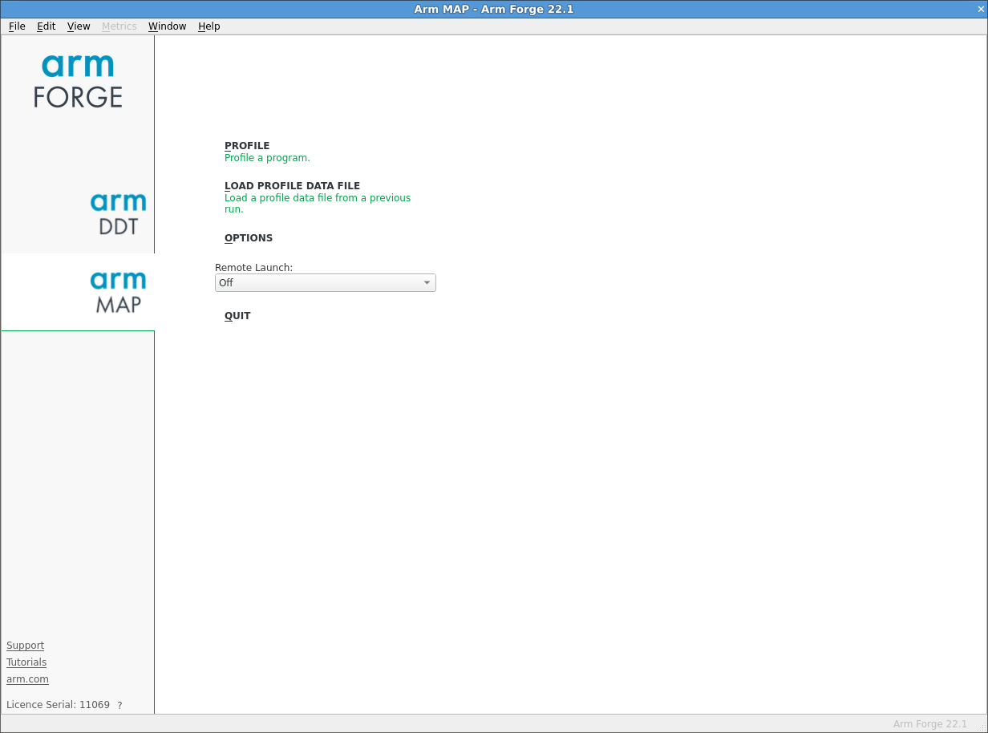Click 'Arm Forge 22.1' in the status bar
This screenshot has width=988, height=733.
pos(930,724)
